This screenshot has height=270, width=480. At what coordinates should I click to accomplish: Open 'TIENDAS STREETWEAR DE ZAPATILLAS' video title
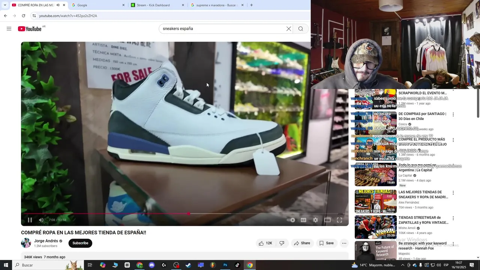point(423,220)
